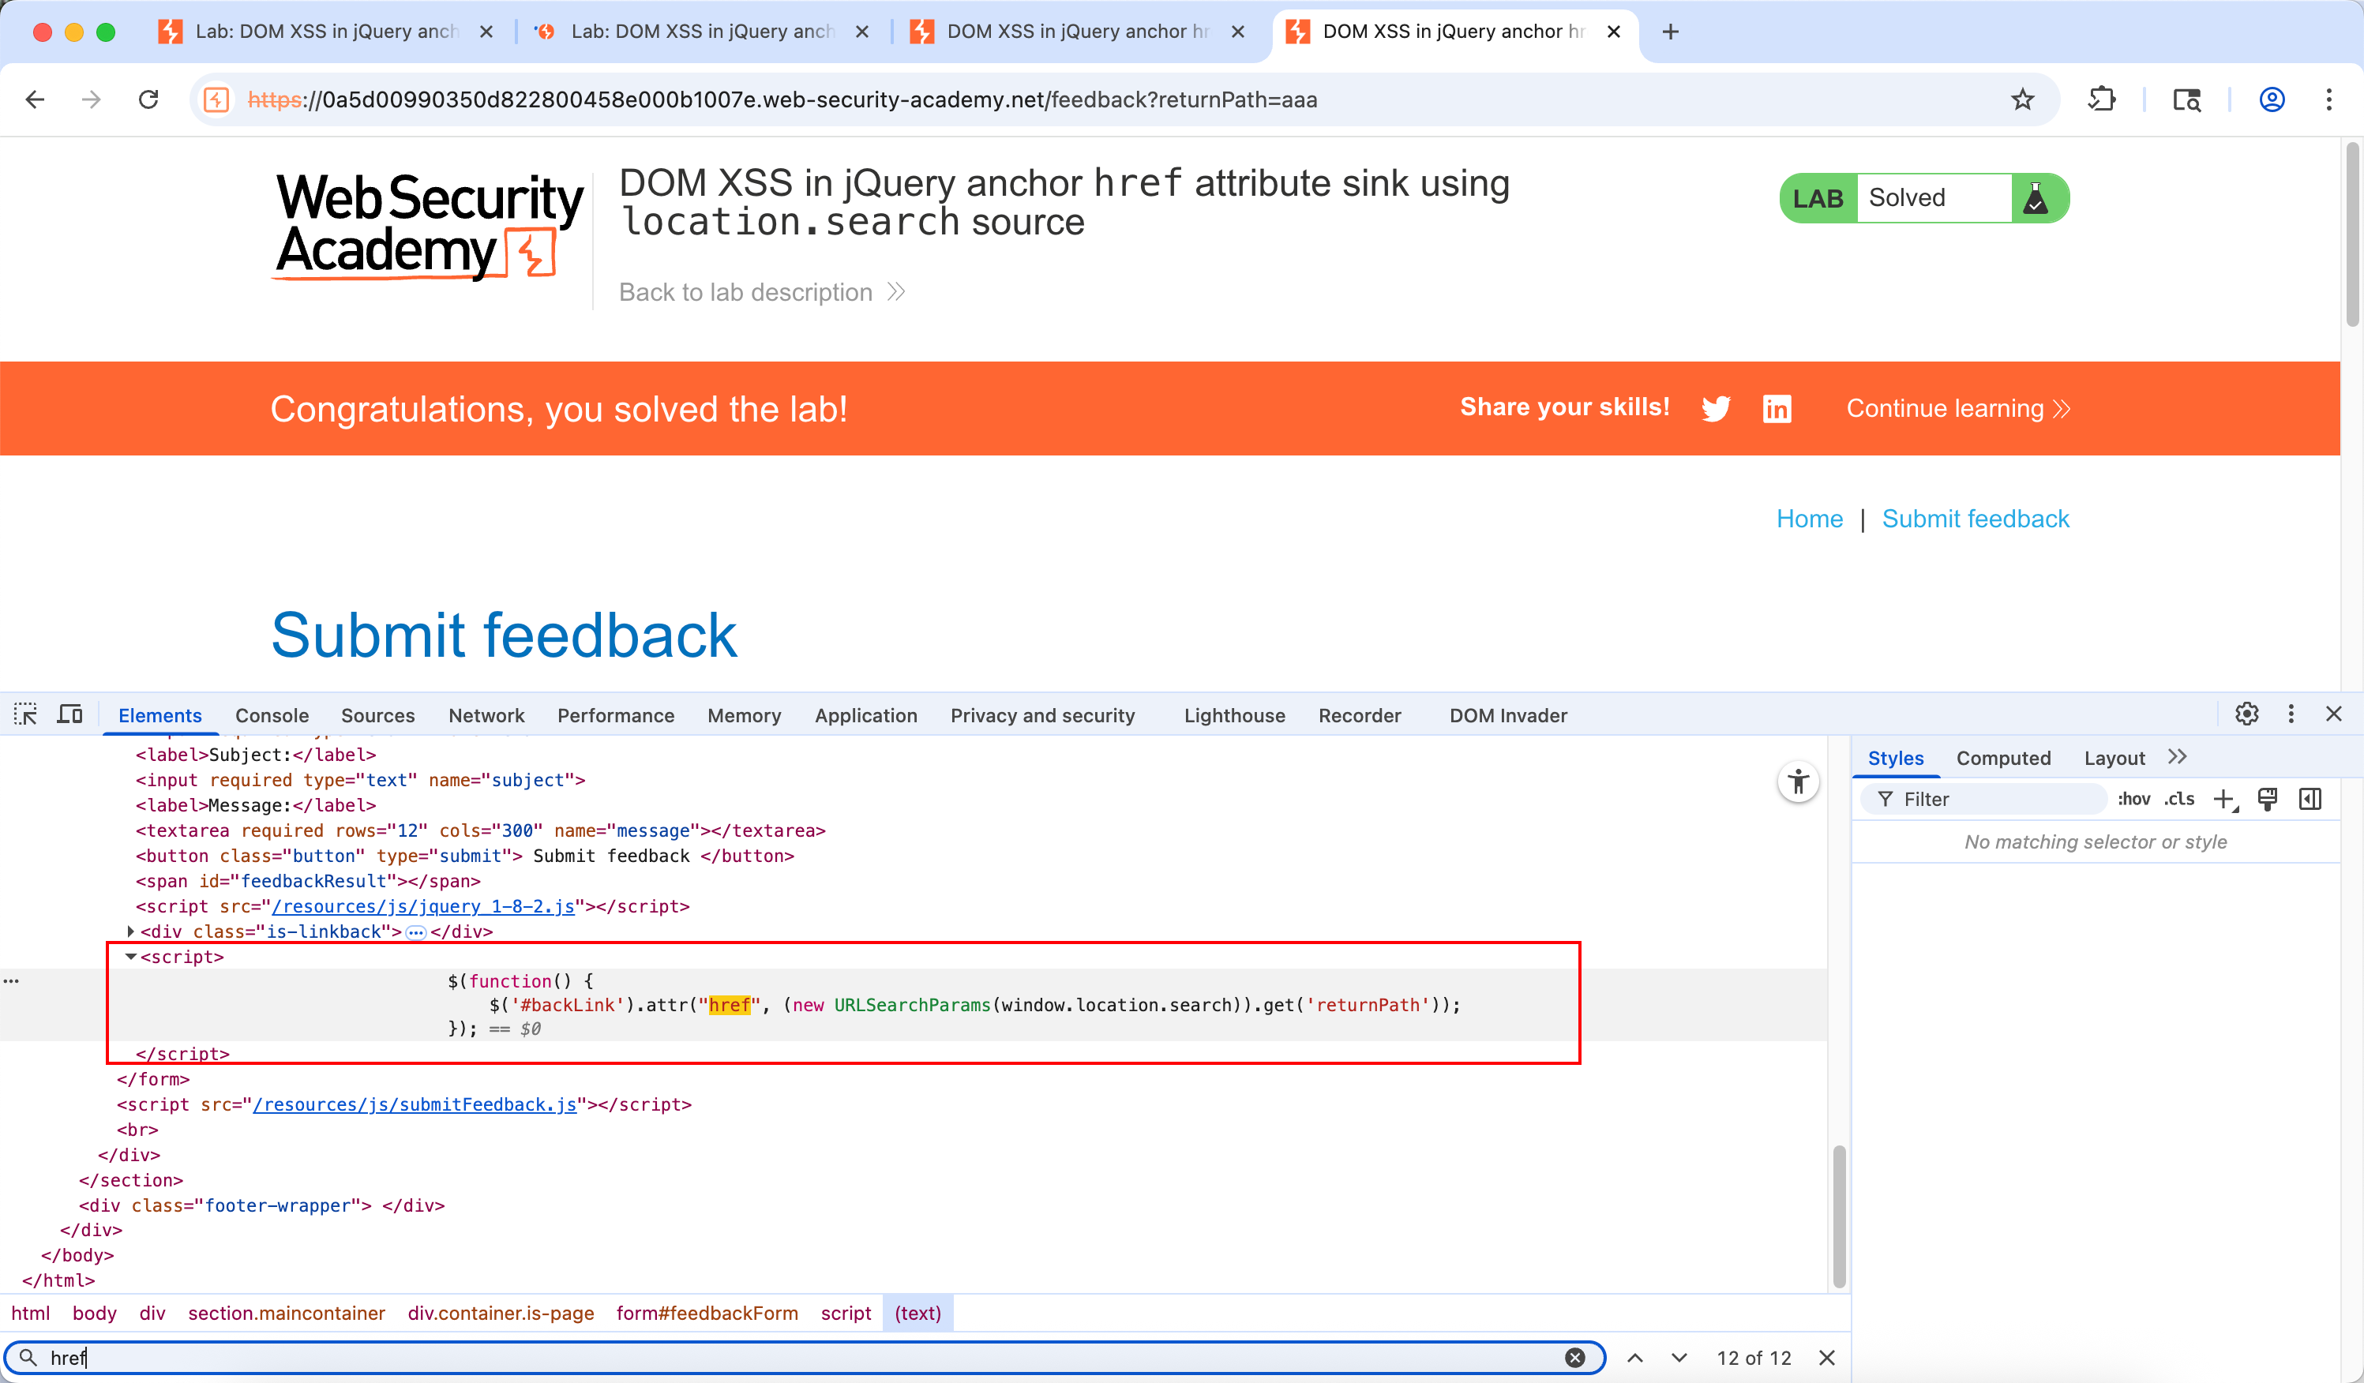This screenshot has height=1383, width=2364.
Task: Switch to the Console tab
Action: point(271,714)
